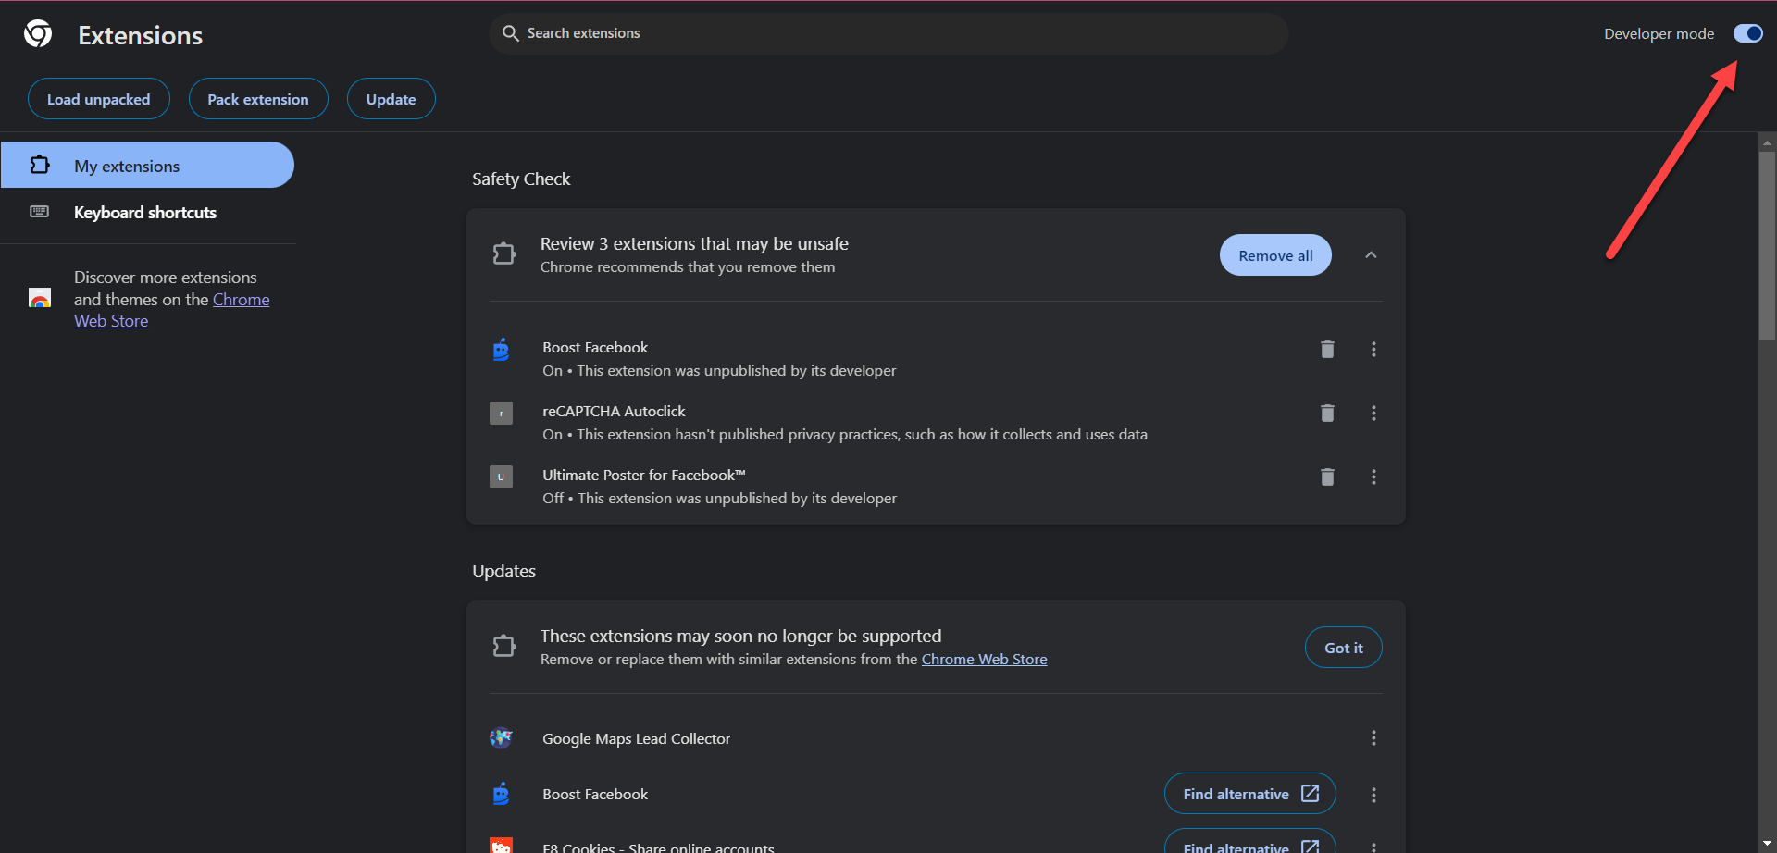
Task: Disable Developer mode
Action: click(1748, 33)
